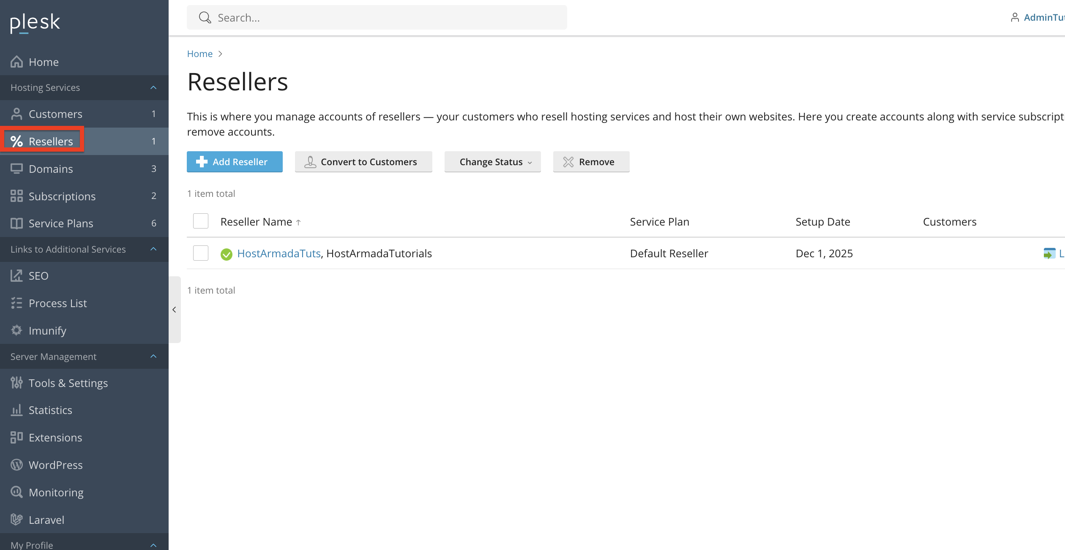1065x550 pixels.
Task: Click the WordPress logo icon
Action: tap(16, 465)
